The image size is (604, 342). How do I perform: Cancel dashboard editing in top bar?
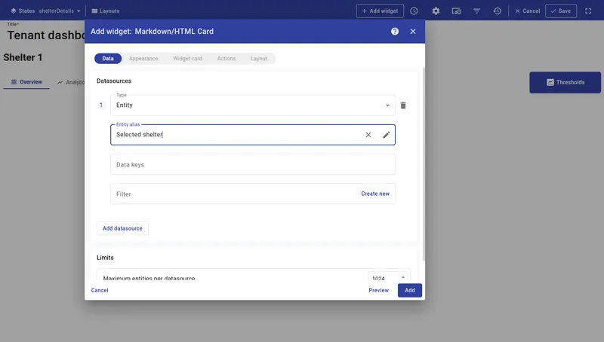[528, 11]
